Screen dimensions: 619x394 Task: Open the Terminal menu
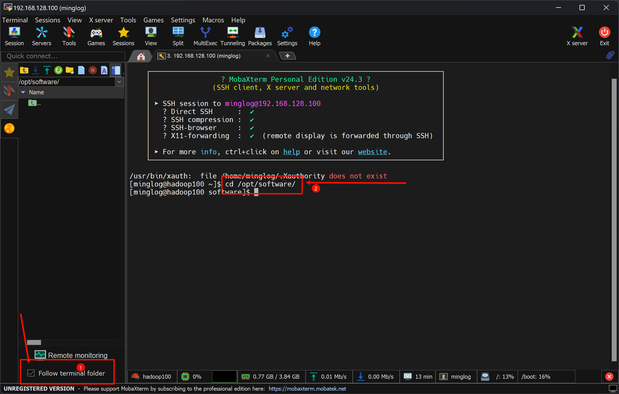(x=15, y=20)
